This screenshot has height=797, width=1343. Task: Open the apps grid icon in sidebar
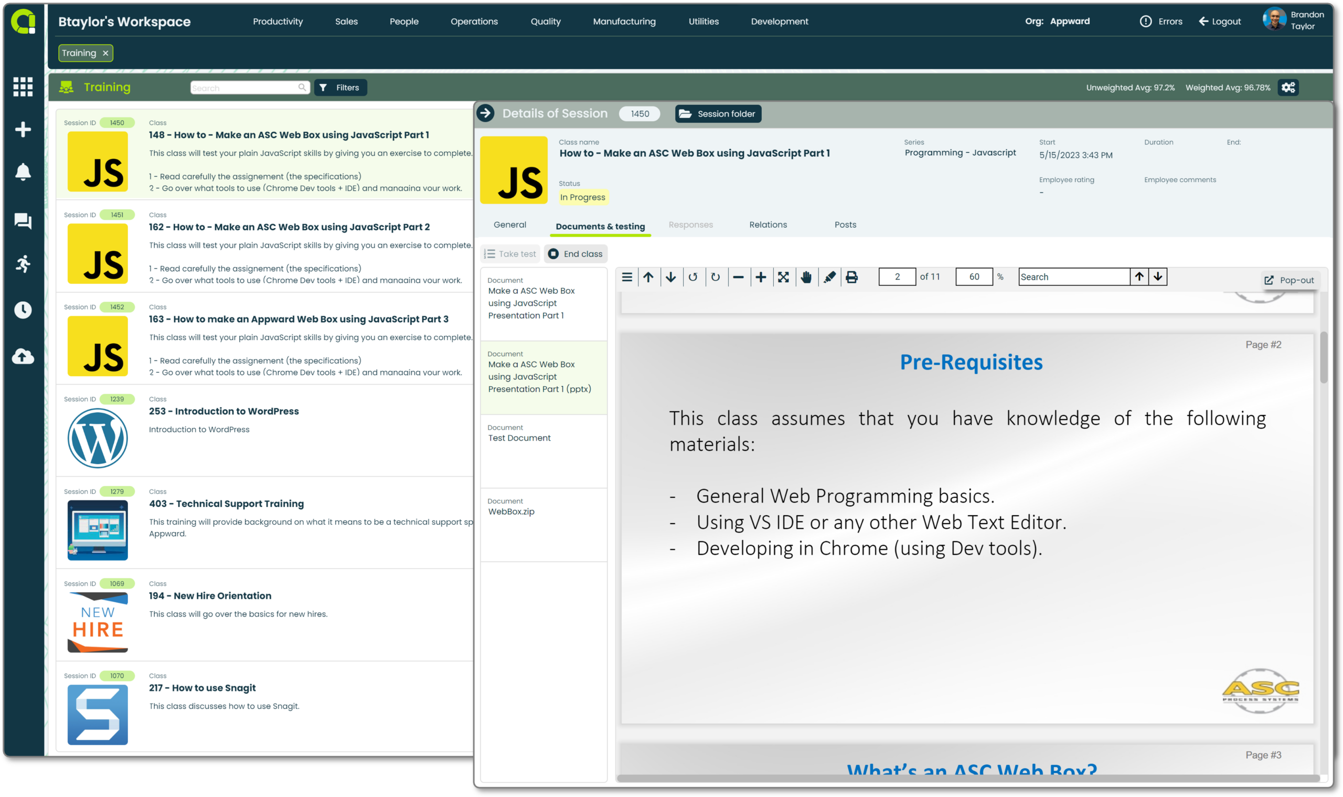[23, 87]
